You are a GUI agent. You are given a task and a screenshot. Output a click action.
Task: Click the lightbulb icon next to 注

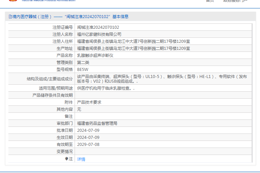click(x=67, y=159)
